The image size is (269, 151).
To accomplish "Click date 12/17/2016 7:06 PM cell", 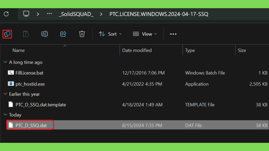I will 143,73.
